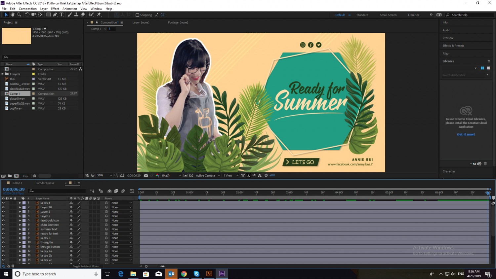Toggle visibility of 'summer text' layer

point(3,229)
